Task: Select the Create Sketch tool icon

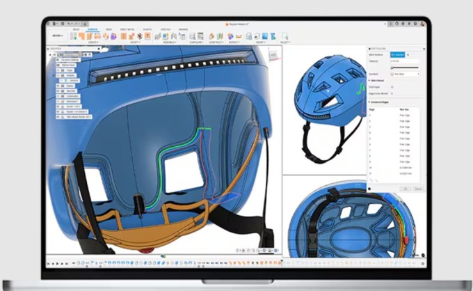Action: tap(74, 36)
